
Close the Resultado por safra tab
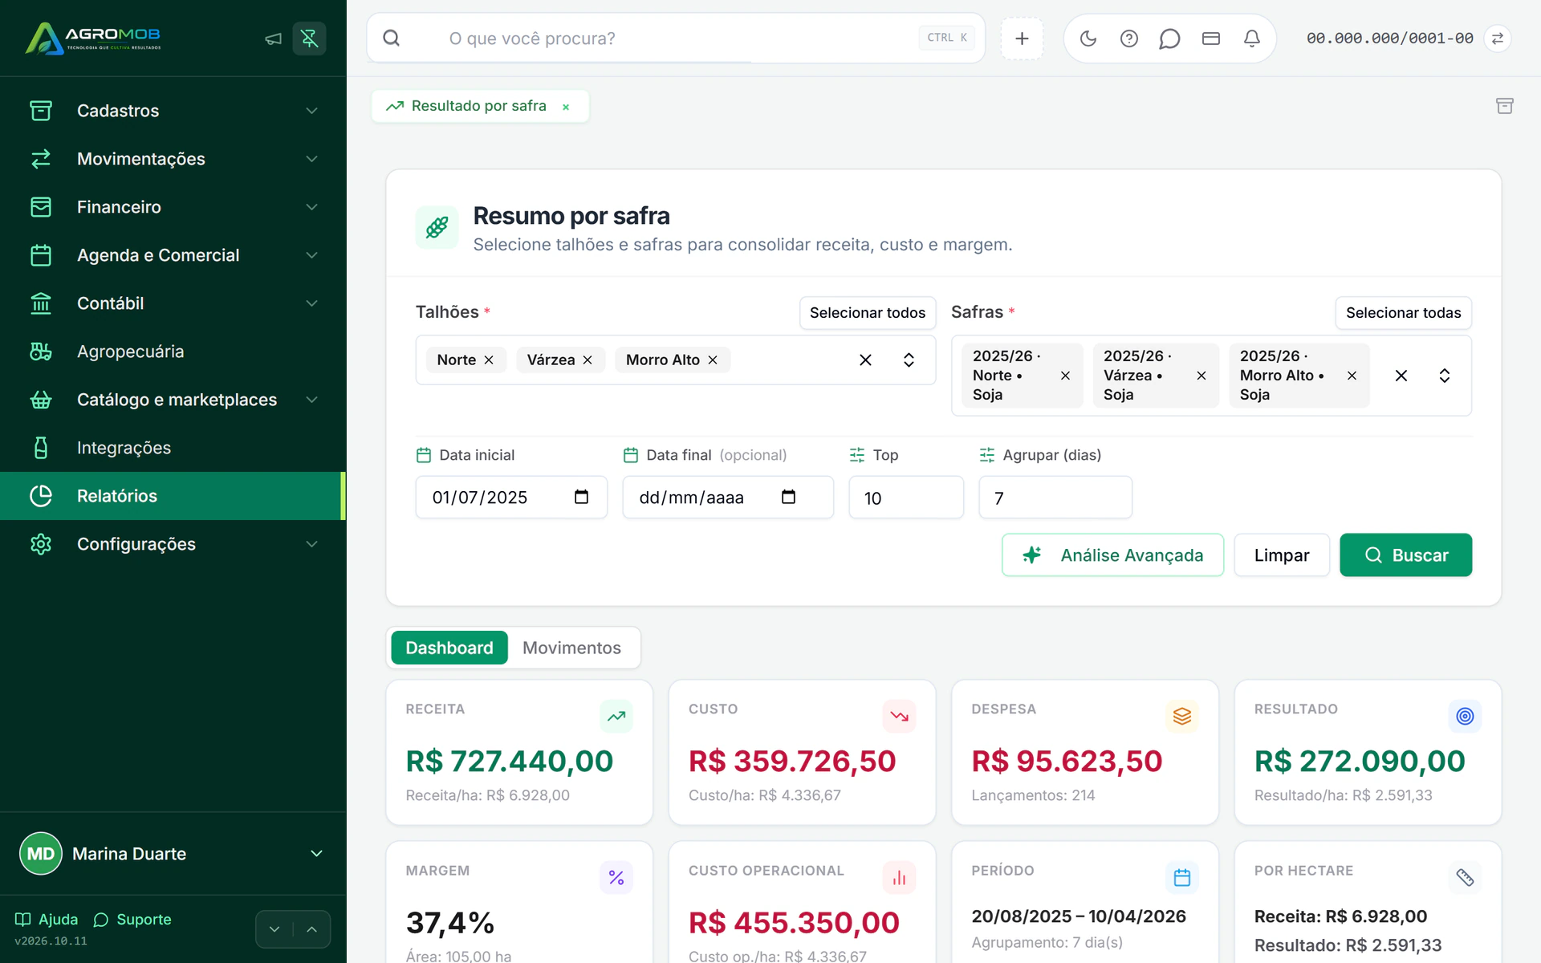(566, 107)
